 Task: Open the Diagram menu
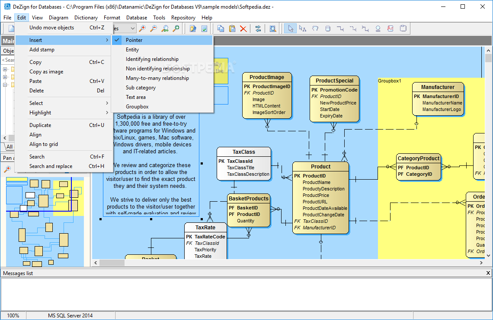(58, 18)
